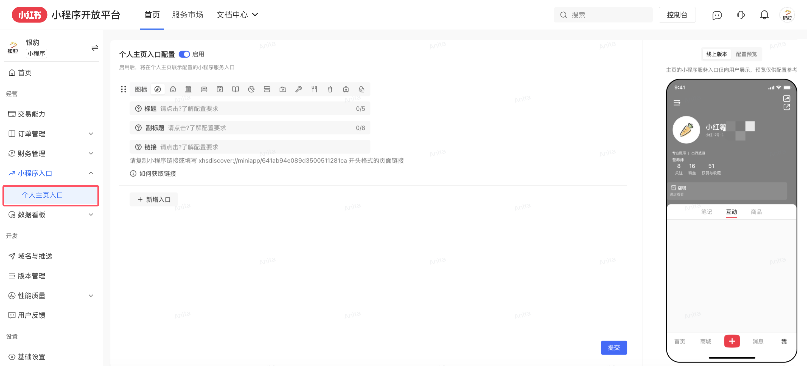Click the customer service headset icon
807x366 pixels.
click(741, 15)
